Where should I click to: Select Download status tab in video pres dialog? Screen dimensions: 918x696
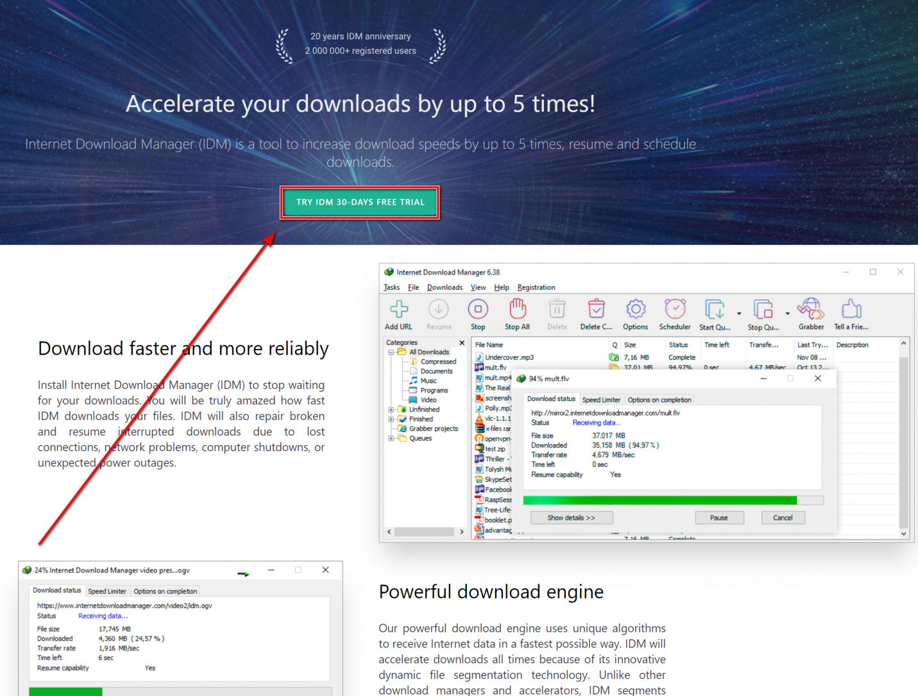[x=57, y=590]
